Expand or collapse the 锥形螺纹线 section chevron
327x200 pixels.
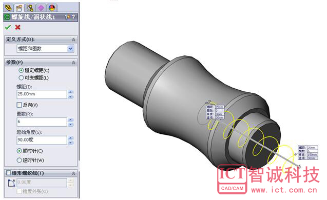(73, 173)
